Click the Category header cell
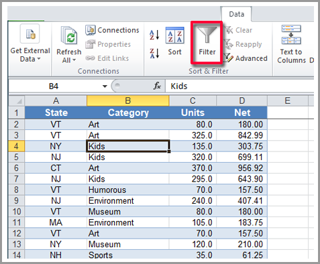 (127, 113)
